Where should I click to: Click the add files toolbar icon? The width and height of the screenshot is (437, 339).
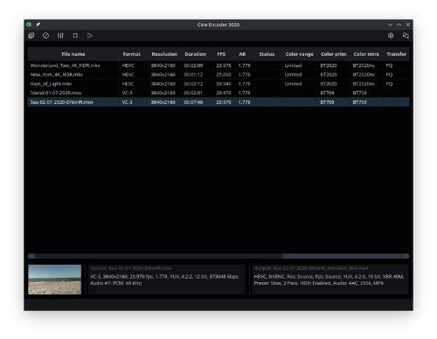coord(31,36)
